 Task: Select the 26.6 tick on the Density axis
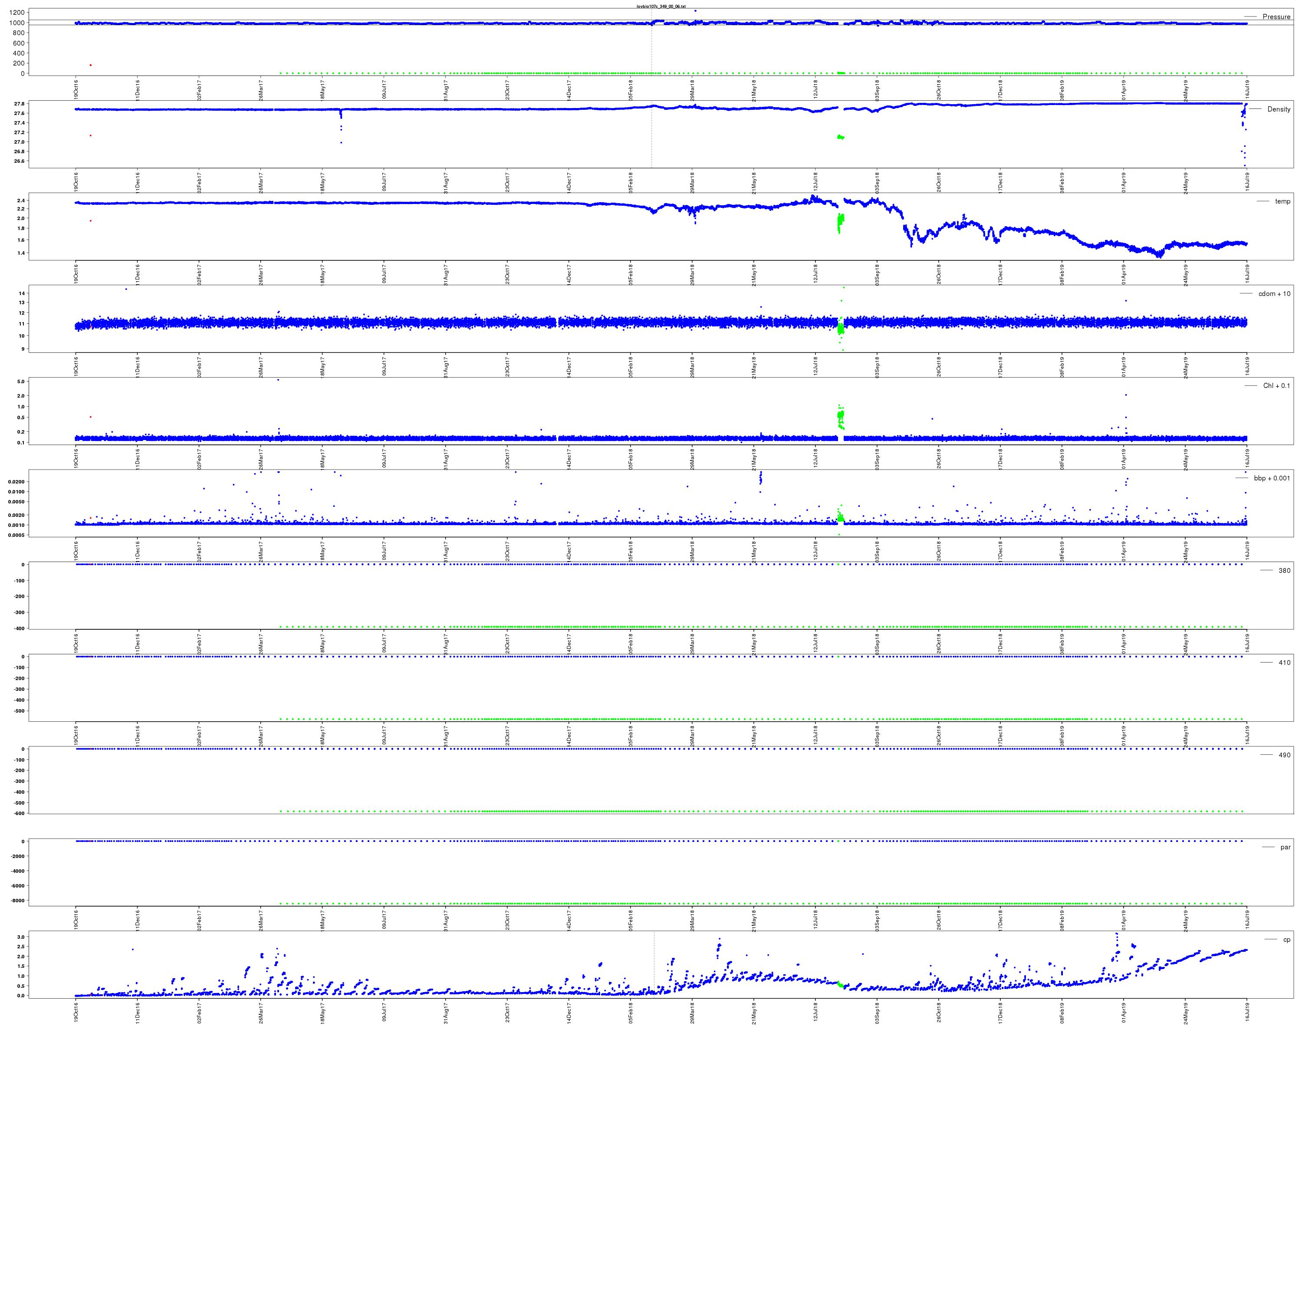19,161
